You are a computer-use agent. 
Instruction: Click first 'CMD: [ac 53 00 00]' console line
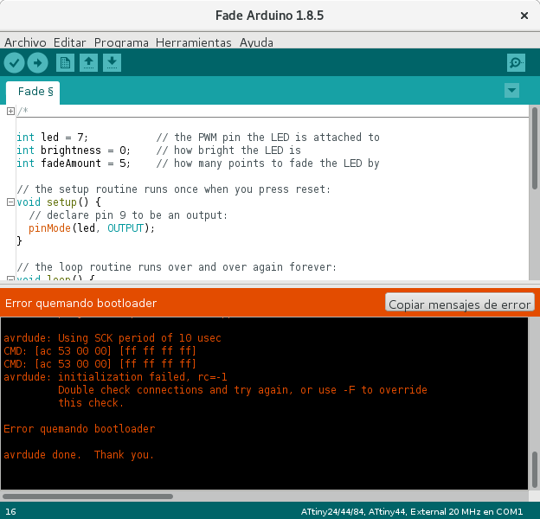pyautogui.click(x=100, y=351)
